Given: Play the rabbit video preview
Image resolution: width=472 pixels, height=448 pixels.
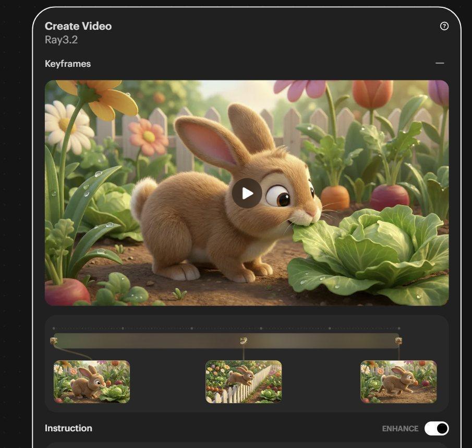Looking at the screenshot, I should (247, 193).
